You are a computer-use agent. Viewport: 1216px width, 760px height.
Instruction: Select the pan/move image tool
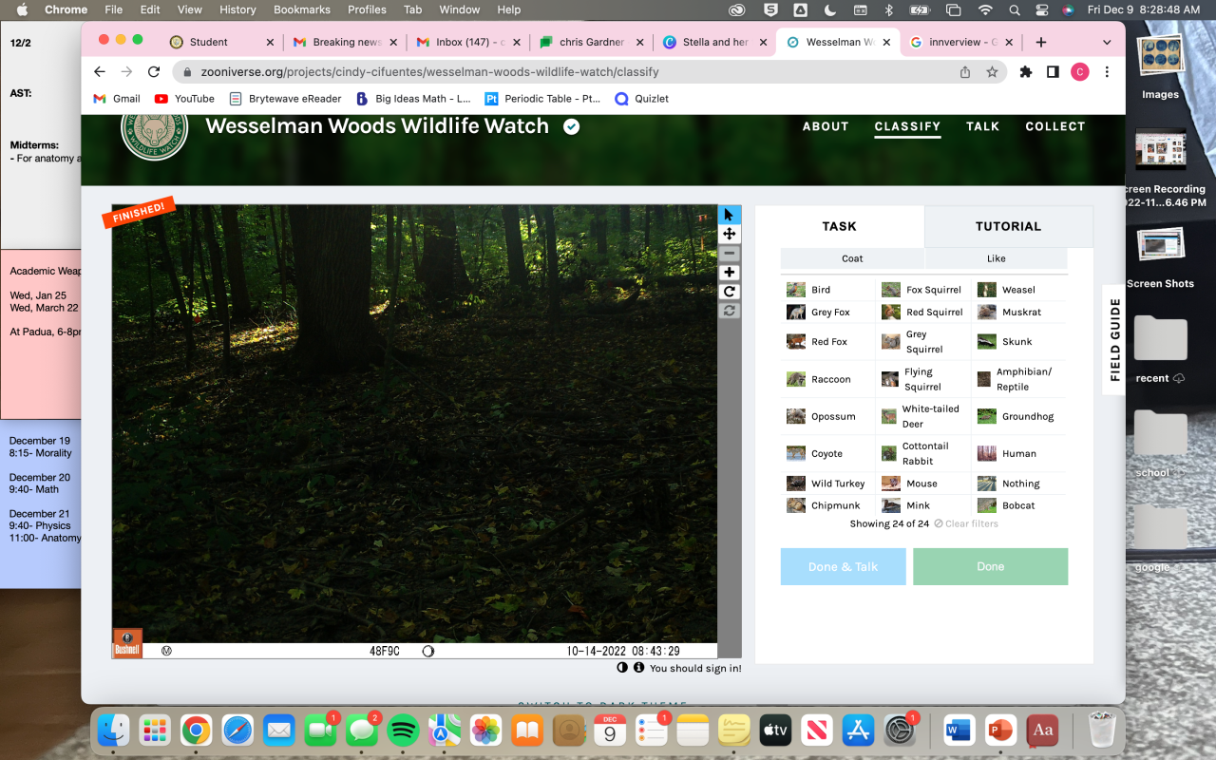(729, 234)
